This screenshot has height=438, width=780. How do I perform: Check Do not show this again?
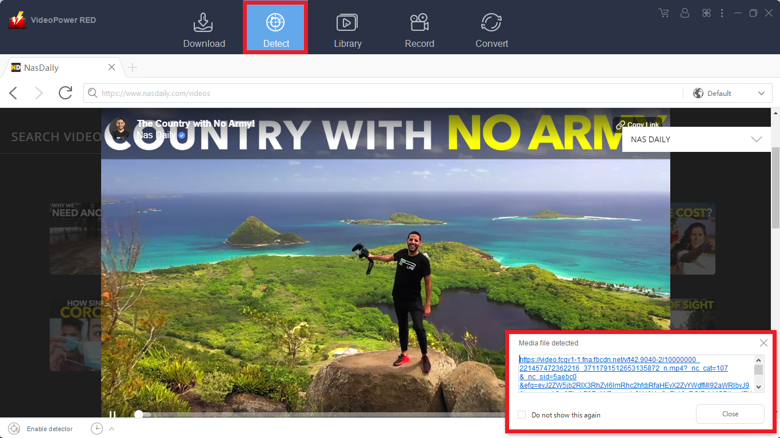[522, 415]
